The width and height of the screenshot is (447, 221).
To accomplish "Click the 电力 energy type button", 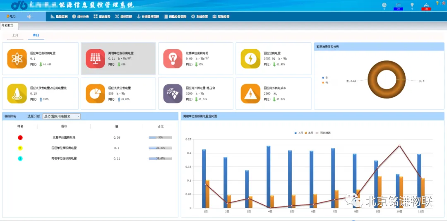I will tap(11, 17).
